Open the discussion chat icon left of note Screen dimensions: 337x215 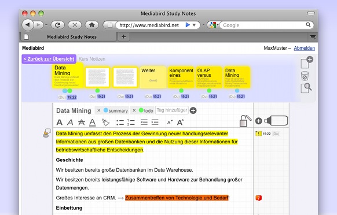coord(47,133)
